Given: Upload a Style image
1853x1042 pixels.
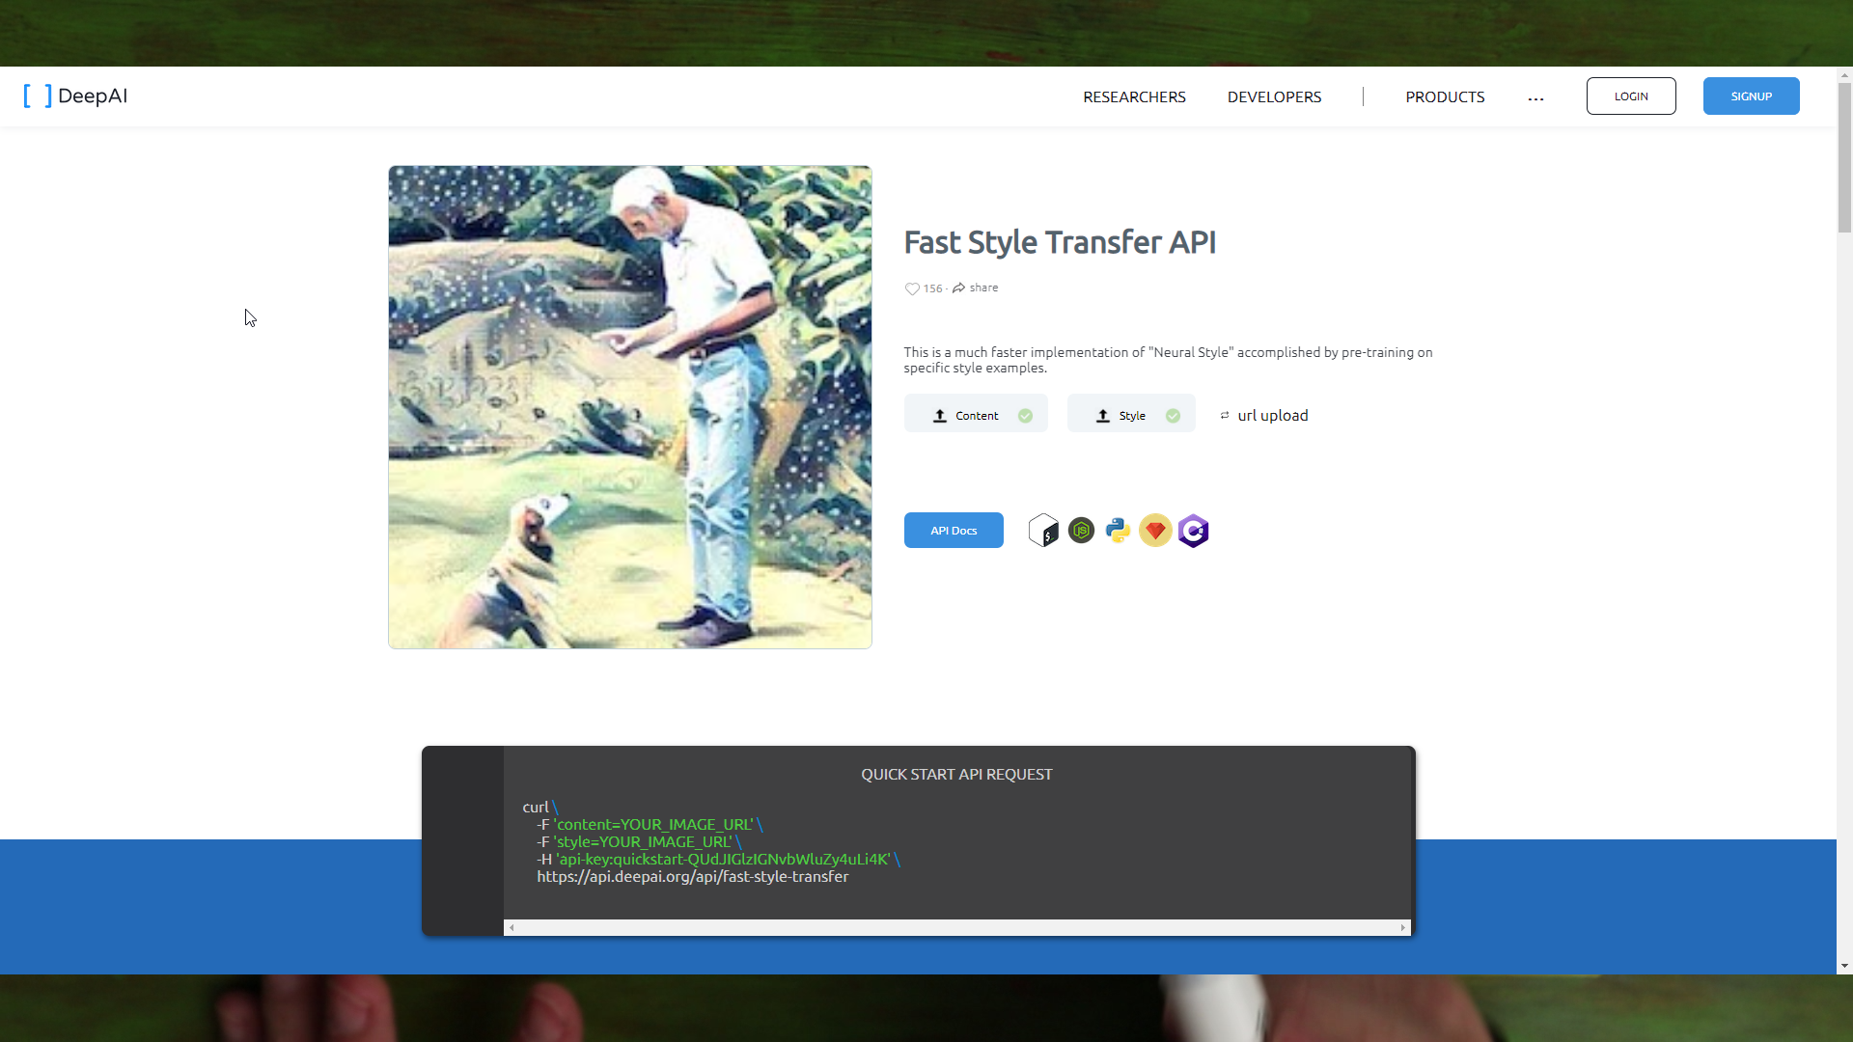Looking at the screenshot, I should pyautogui.click(x=1131, y=414).
